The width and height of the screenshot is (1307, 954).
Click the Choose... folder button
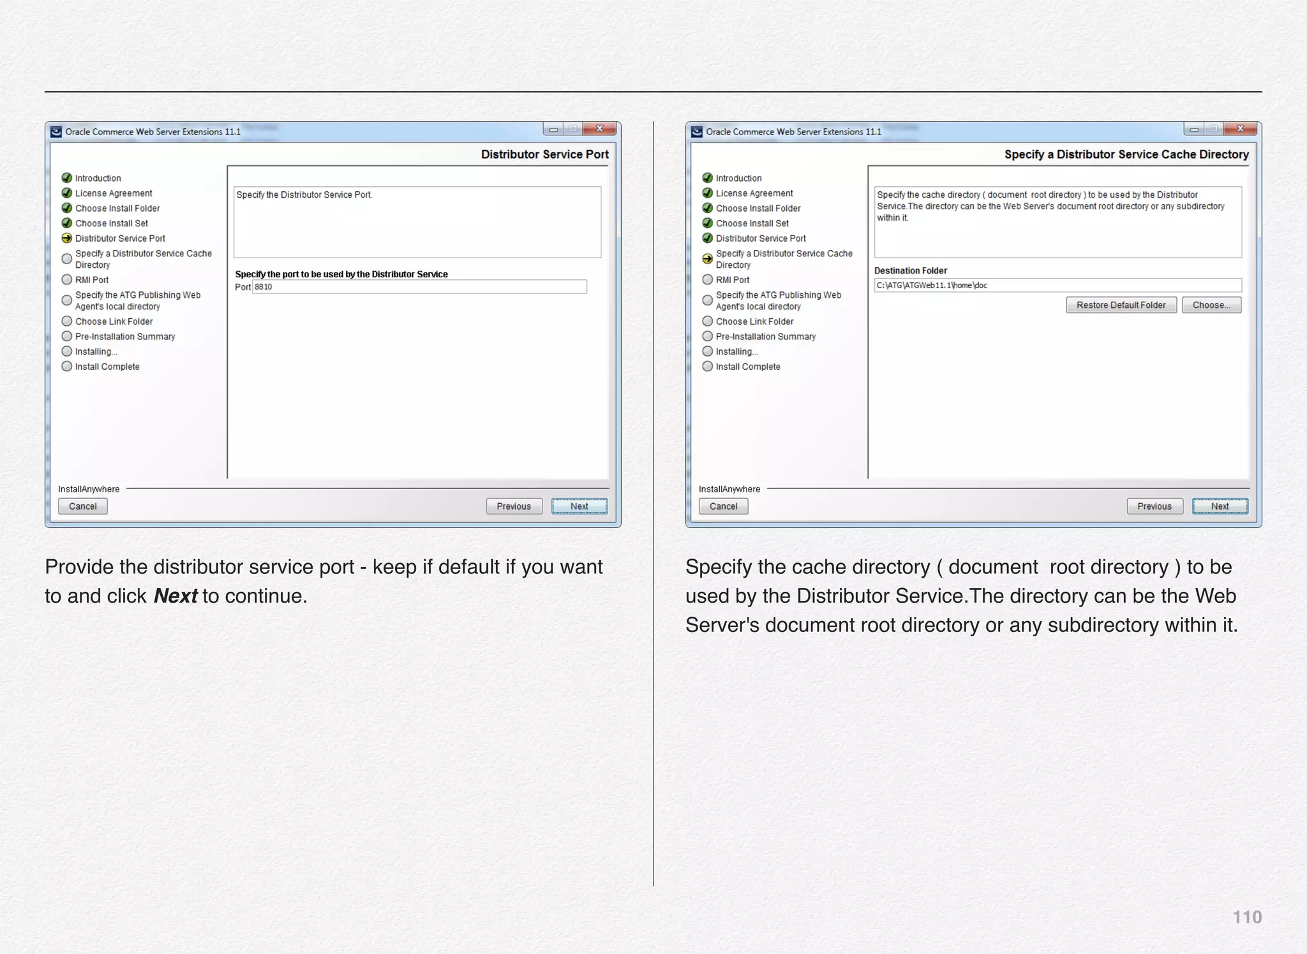pyautogui.click(x=1211, y=305)
